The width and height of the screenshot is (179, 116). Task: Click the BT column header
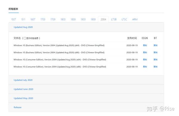click(155, 38)
